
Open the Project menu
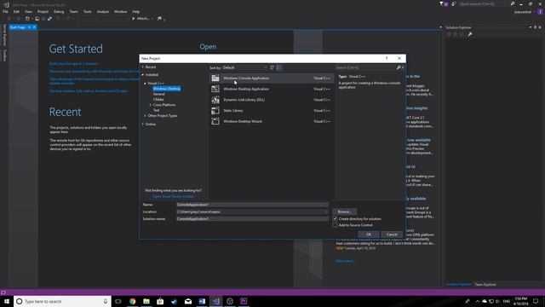[x=43, y=11]
